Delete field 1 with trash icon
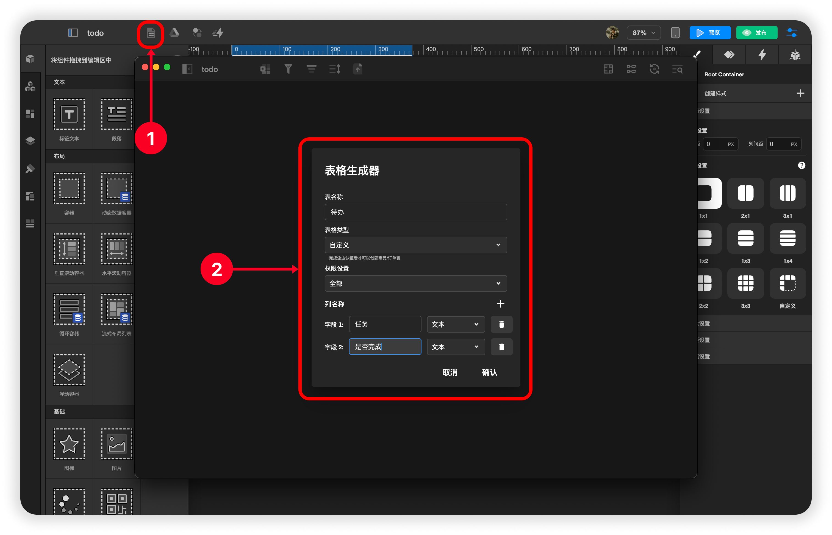This screenshot has height=535, width=832. [501, 324]
